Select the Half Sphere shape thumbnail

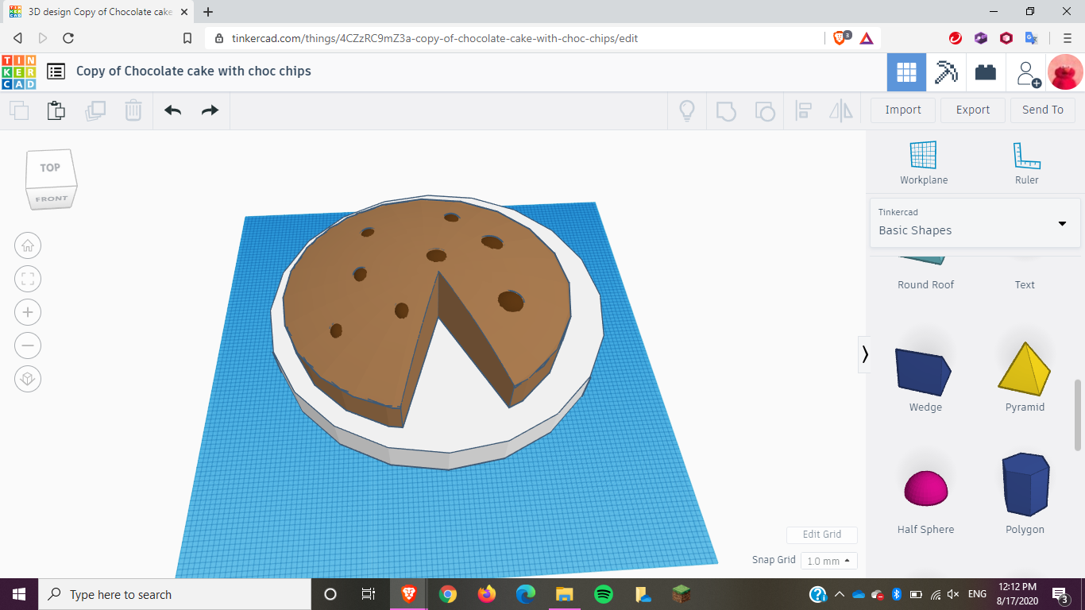(x=925, y=488)
